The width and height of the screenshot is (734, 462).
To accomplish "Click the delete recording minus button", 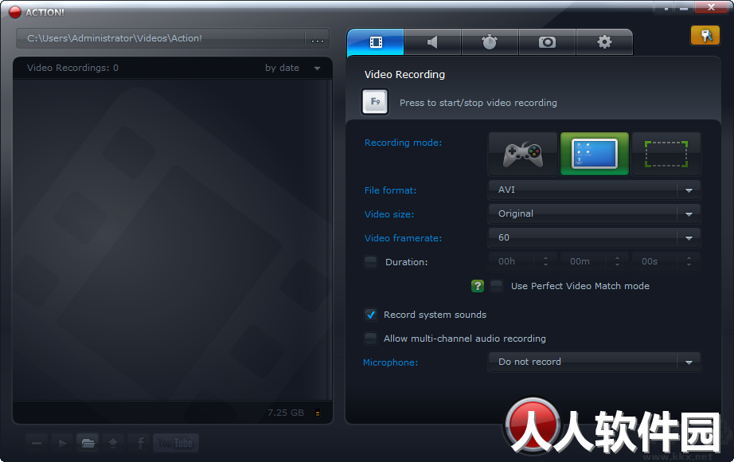I will point(37,443).
